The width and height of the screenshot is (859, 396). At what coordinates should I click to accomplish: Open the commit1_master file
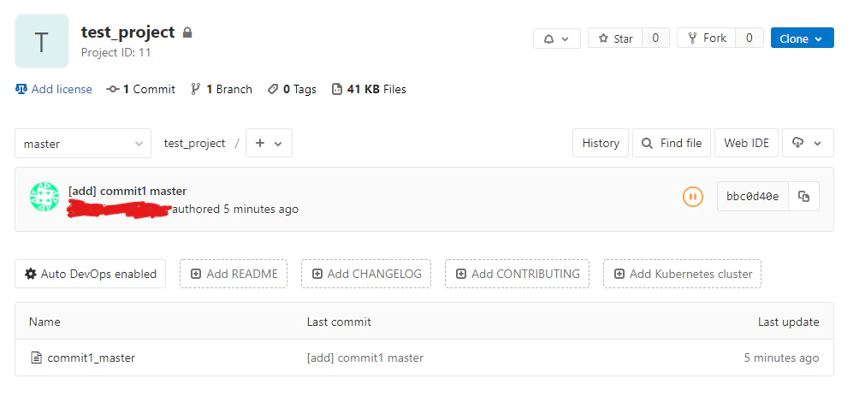91,358
